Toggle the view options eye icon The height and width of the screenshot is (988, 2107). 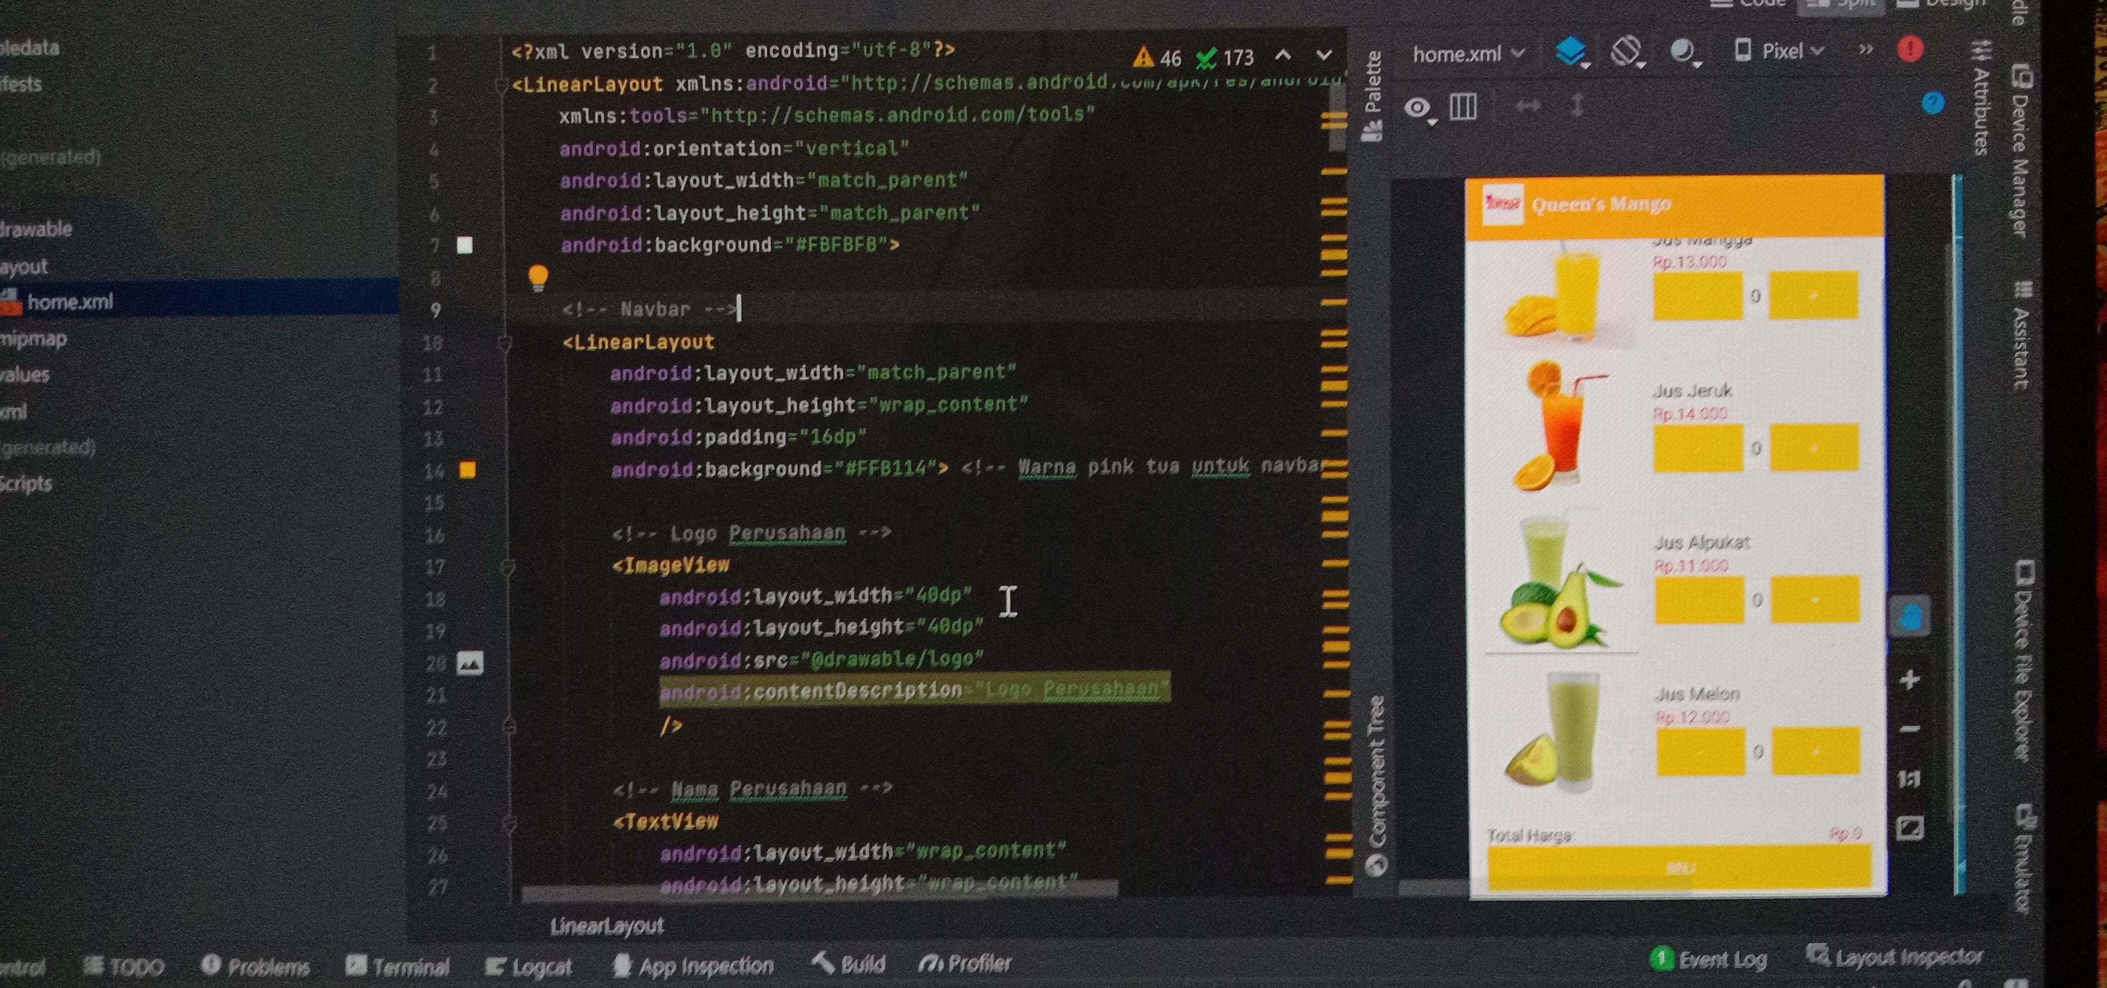pyautogui.click(x=1418, y=107)
